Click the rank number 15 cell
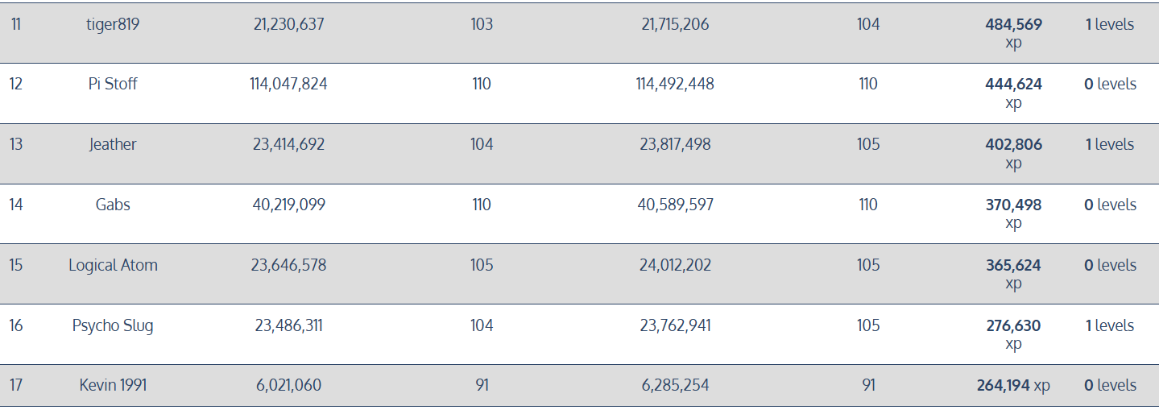 [x=16, y=265]
